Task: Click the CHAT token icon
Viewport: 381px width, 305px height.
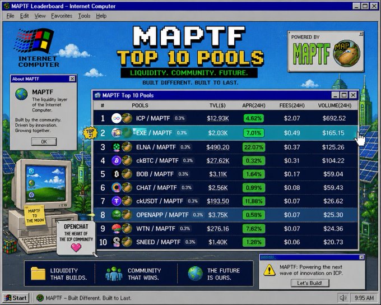Action: click(x=116, y=187)
